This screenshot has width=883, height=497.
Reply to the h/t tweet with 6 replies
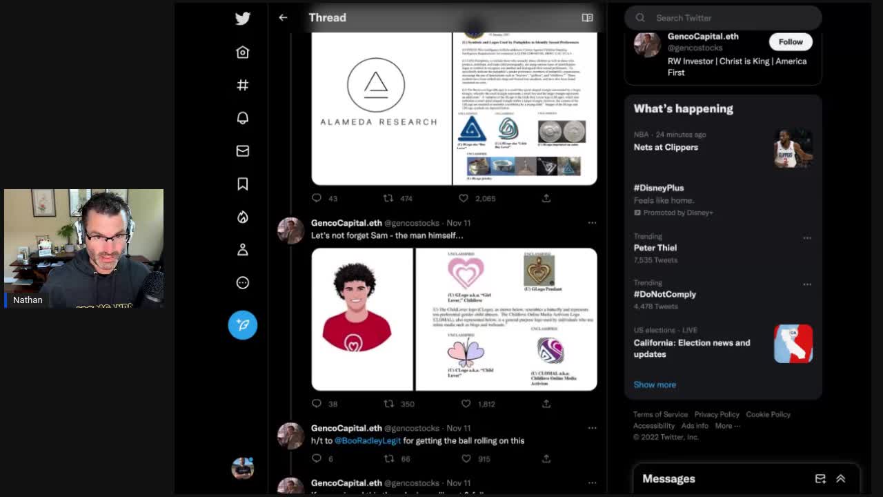(317, 458)
